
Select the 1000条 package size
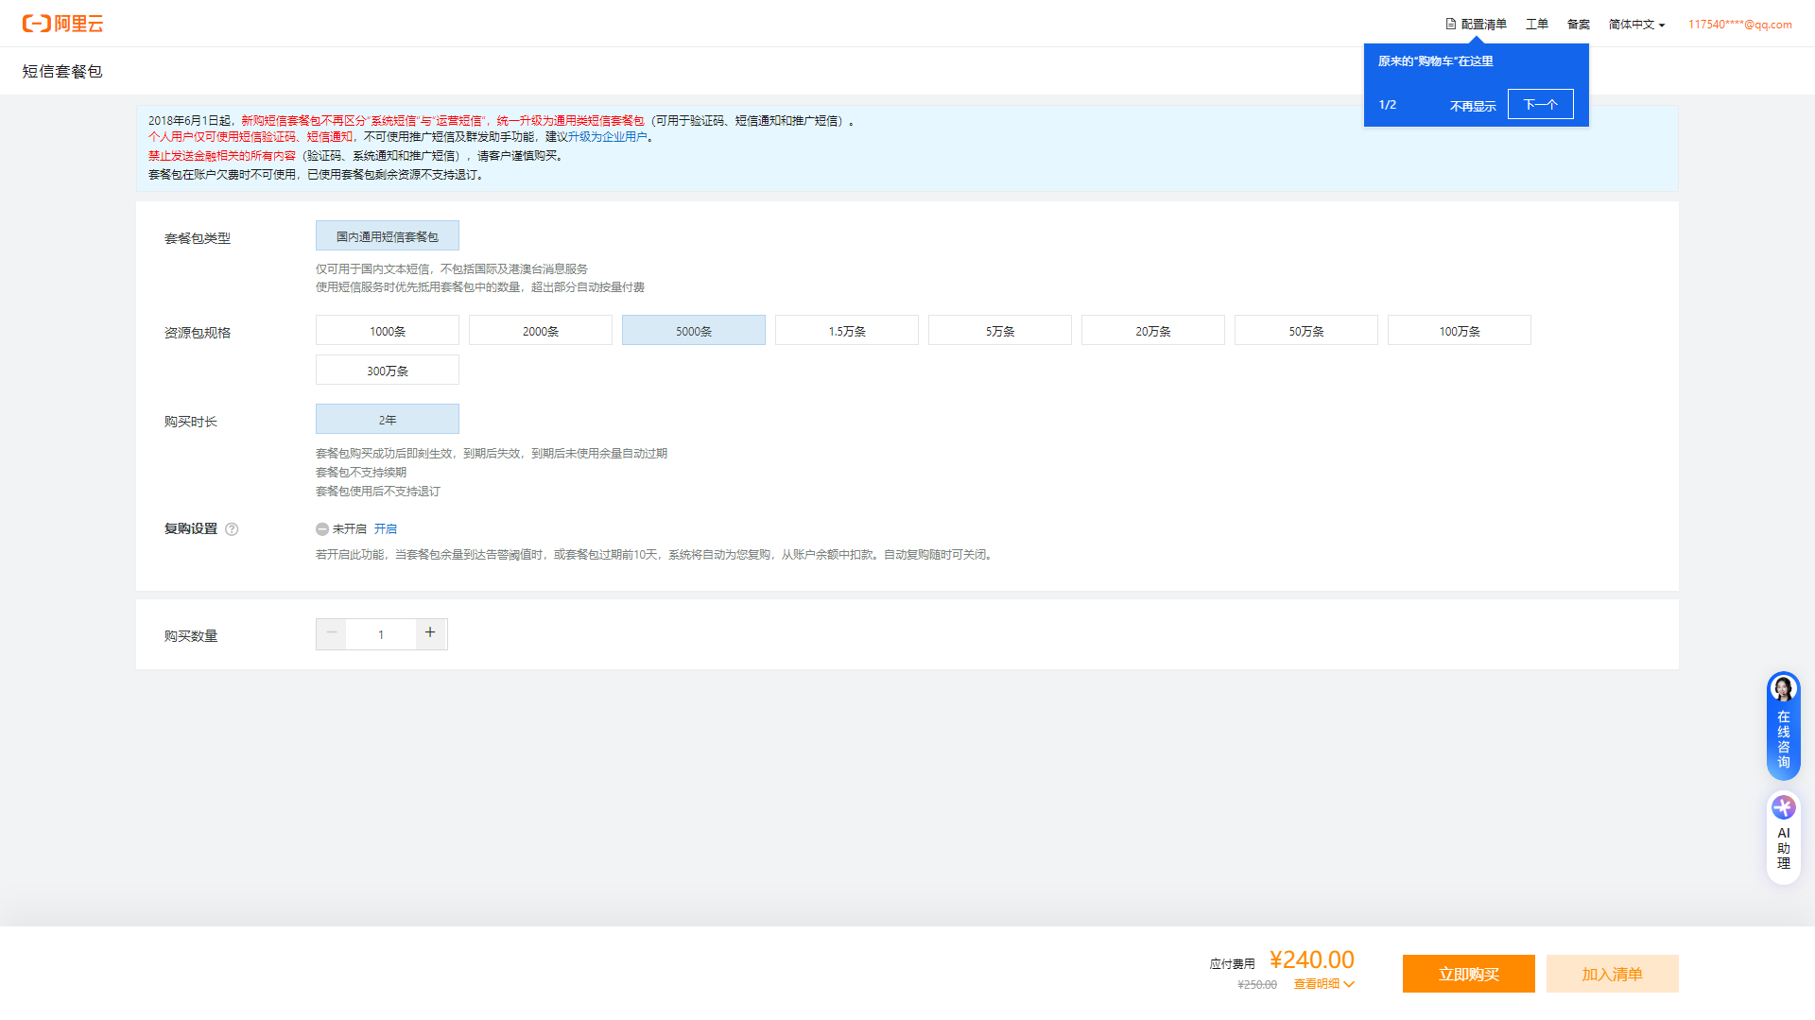[x=388, y=331]
